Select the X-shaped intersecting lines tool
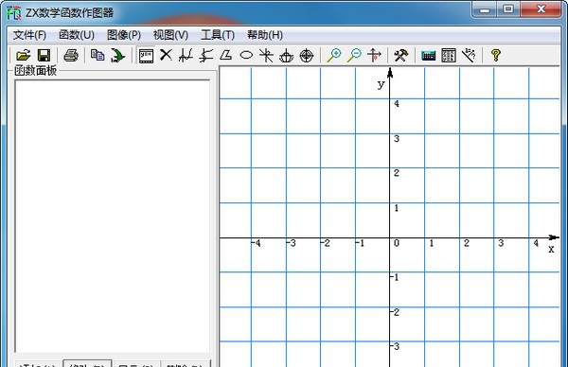 166,56
